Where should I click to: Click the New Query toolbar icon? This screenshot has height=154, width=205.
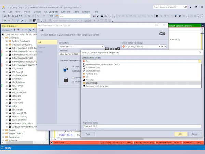click(x=5, y=16)
